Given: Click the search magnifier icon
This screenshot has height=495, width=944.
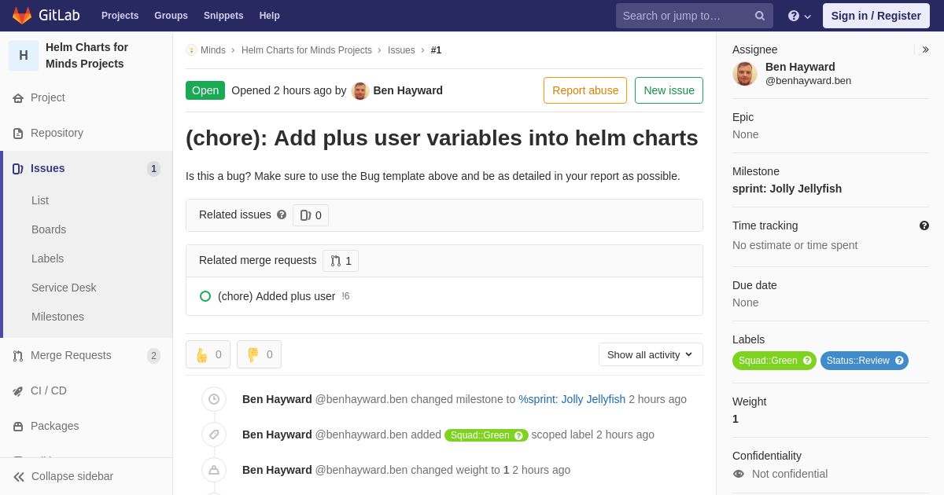Looking at the screenshot, I should click(x=760, y=16).
